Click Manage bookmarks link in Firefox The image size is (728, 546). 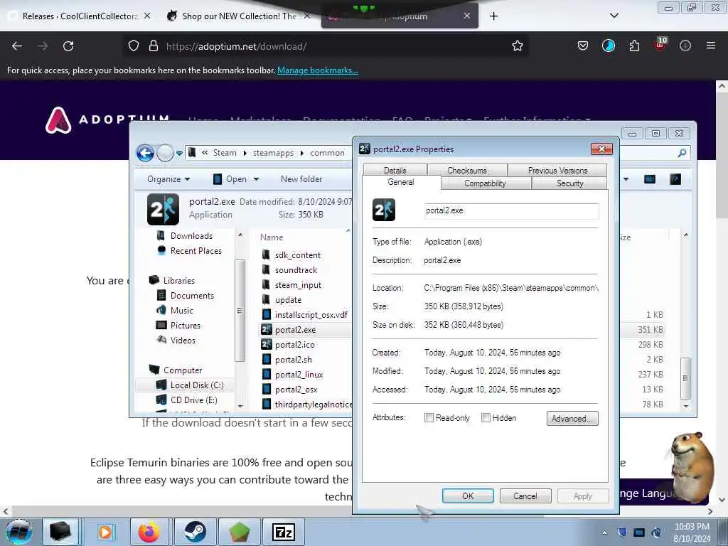click(318, 70)
